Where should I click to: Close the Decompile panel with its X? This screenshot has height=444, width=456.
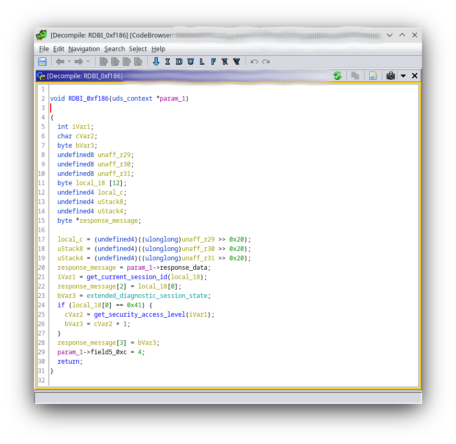pyautogui.click(x=415, y=76)
